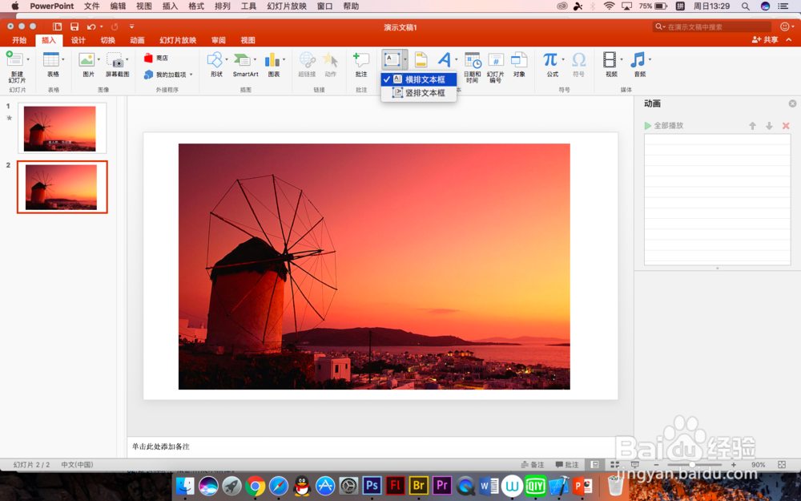The height and width of the screenshot is (501, 801).
Task: Open the 格式 menu in menu bar
Action: point(196,6)
